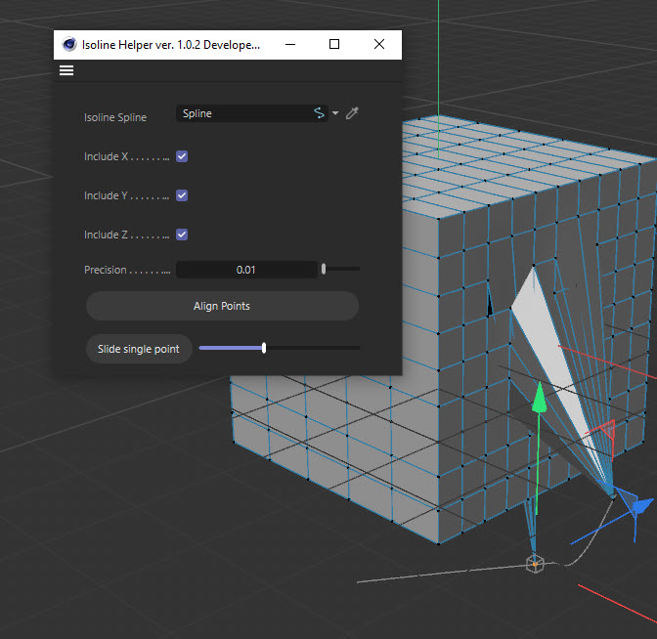
Task: Click the green Y-axis arrow gizmo
Action: coord(540,397)
